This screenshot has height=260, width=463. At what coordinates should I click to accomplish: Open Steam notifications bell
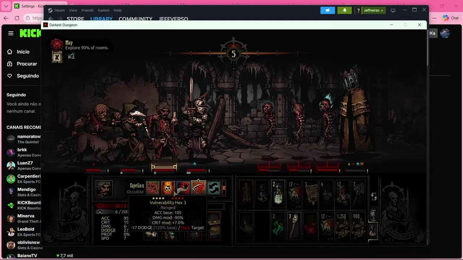[345, 10]
